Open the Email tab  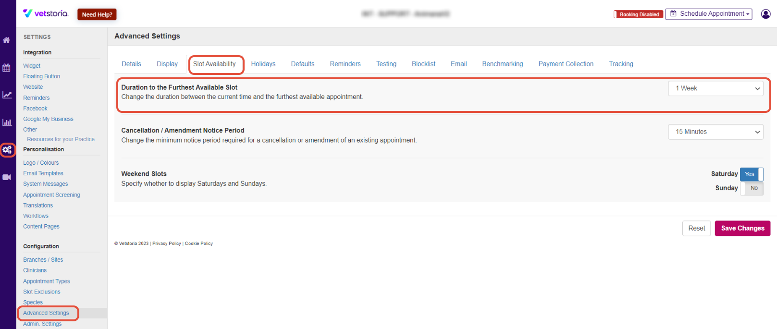pyautogui.click(x=458, y=64)
